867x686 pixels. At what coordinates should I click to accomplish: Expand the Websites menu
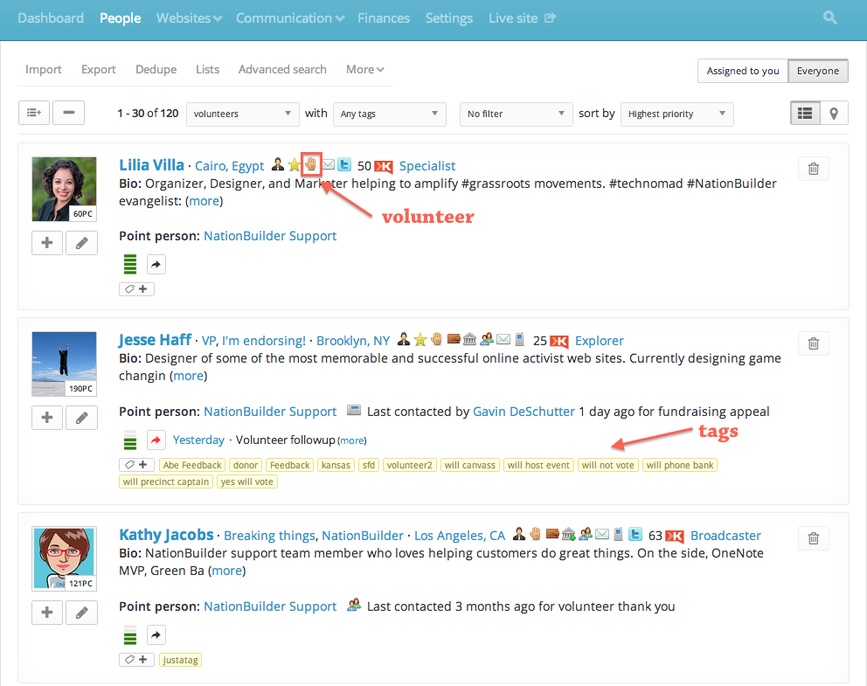tap(189, 18)
